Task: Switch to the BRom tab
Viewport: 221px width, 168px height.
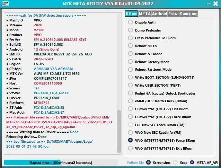Action: pyautogui.click(x=131, y=14)
